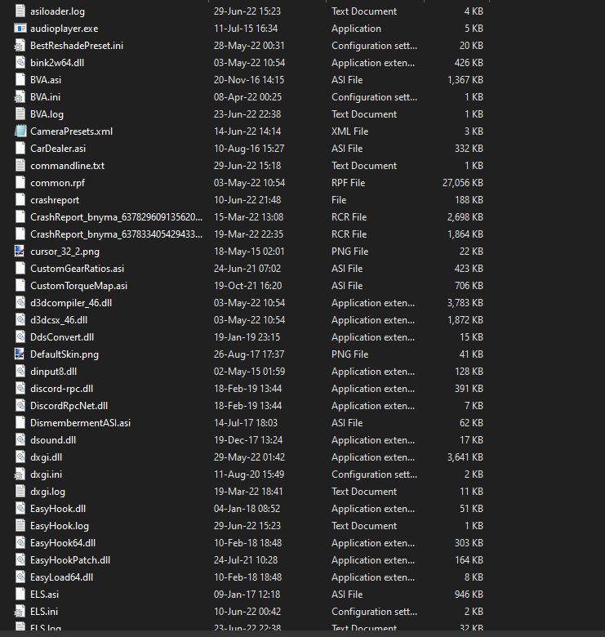Click the date 20-Nov-16 14:15
Image resolution: width=605 pixels, height=637 pixels.
point(249,80)
